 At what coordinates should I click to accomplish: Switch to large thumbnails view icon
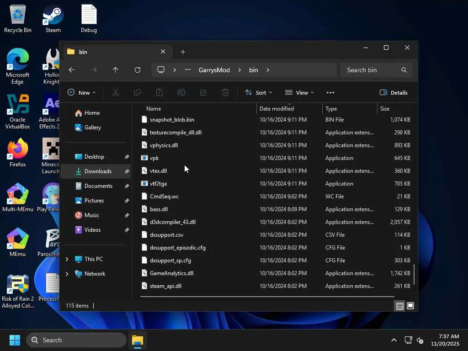pos(410,306)
